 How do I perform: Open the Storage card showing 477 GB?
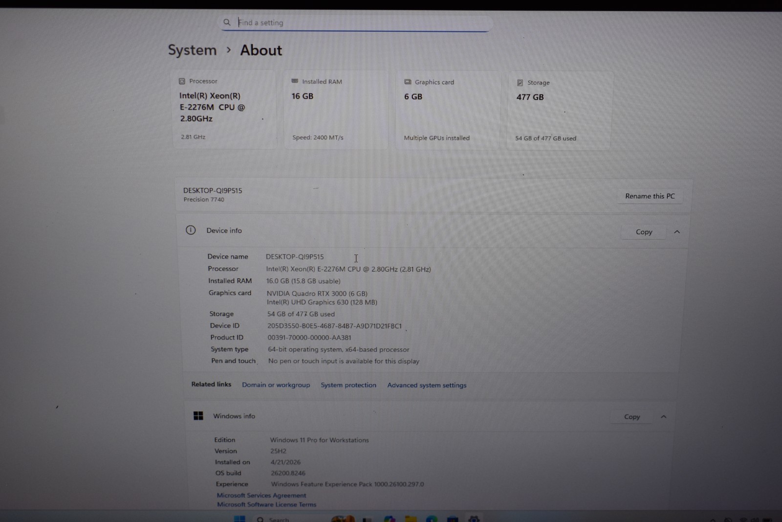click(561, 111)
